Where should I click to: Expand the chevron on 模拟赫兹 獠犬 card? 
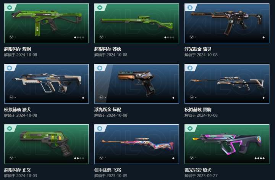[x=11, y=97]
